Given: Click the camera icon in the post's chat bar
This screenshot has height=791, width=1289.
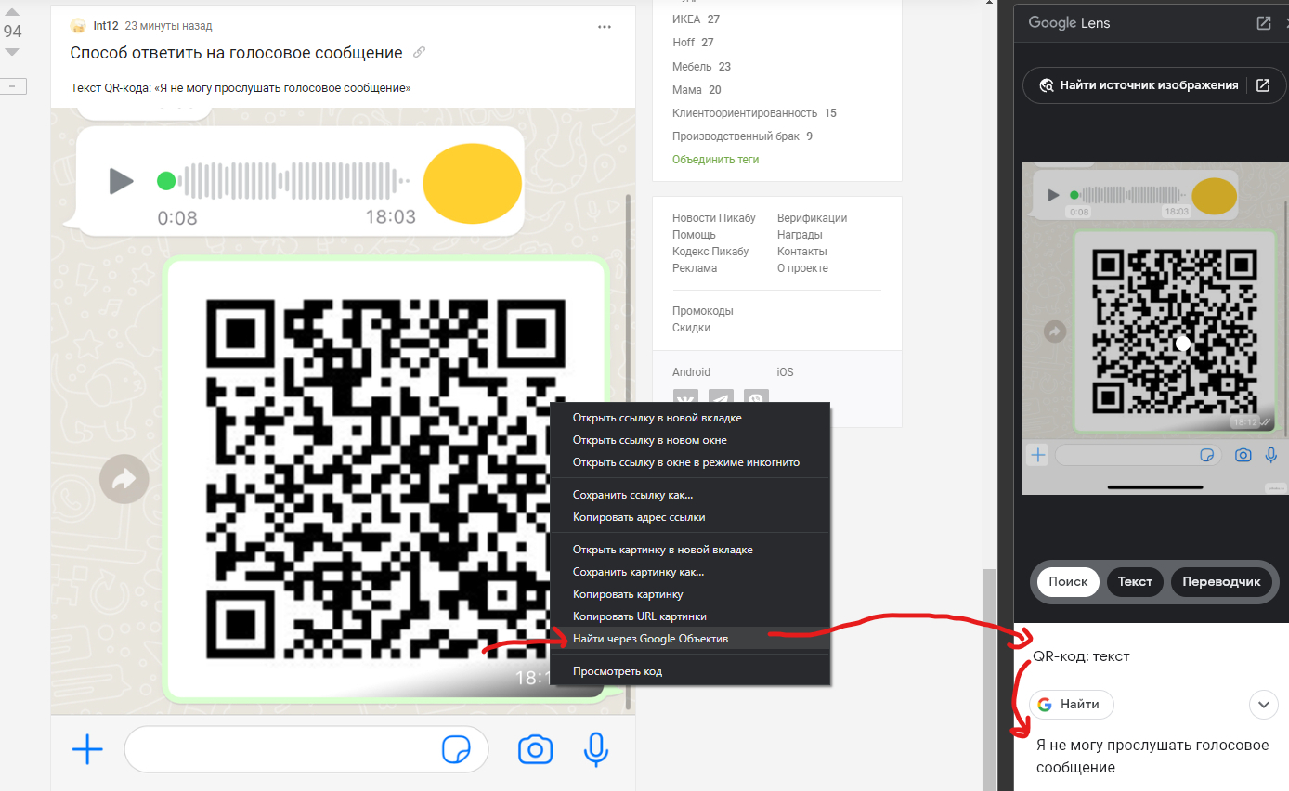Looking at the screenshot, I should pos(535,749).
